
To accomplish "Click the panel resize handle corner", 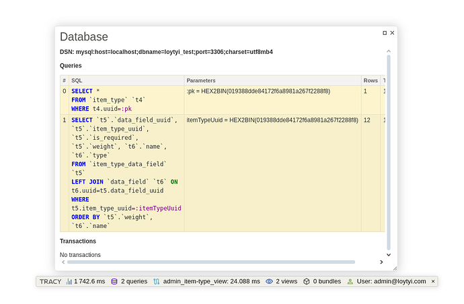I will click(x=395, y=268).
